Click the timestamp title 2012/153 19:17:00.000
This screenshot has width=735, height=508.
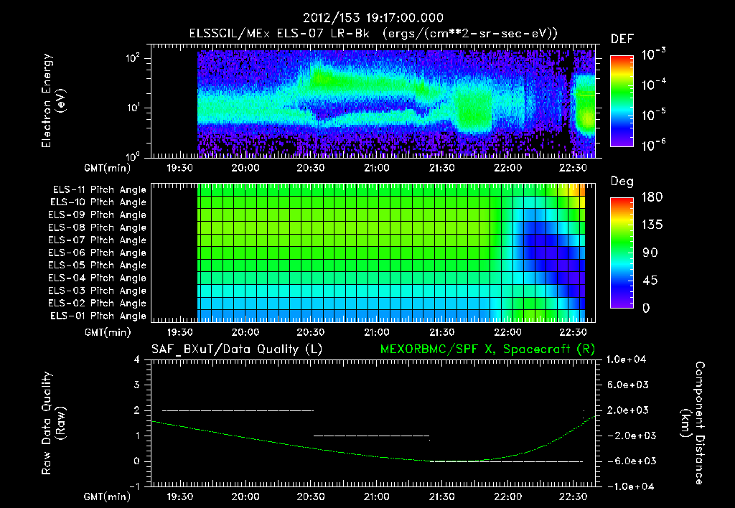pyautogui.click(x=373, y=18)
